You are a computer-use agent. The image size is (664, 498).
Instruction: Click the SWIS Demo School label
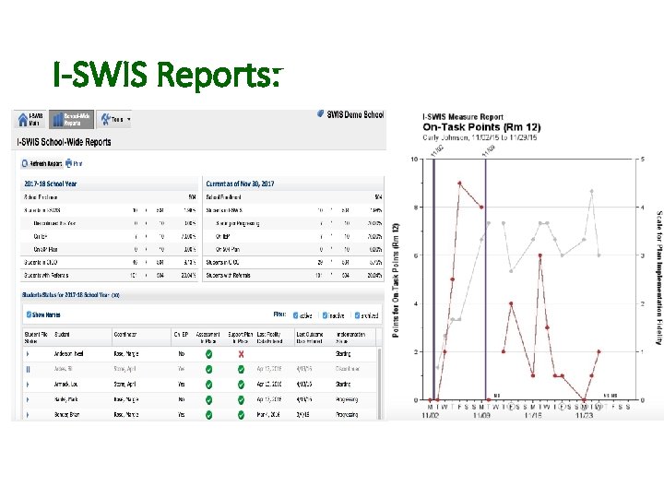point(355,114)
